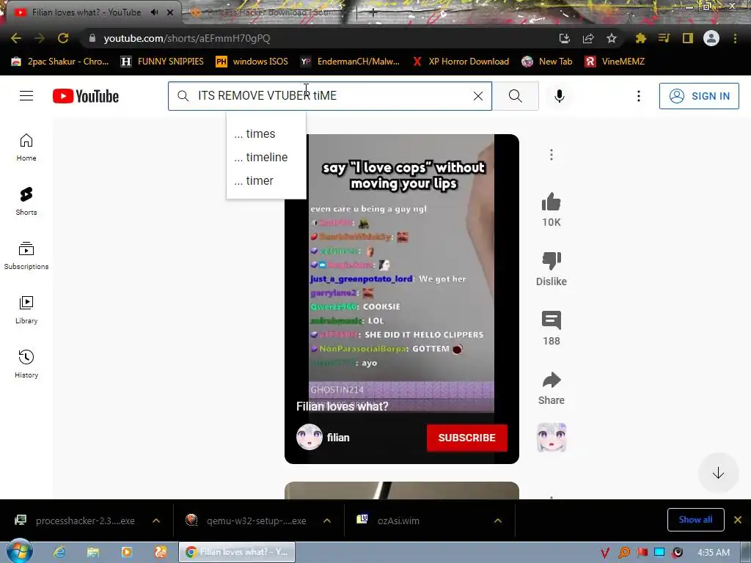Bookmark this page with the star icon
The height and width of the screenshot is (563, 751).
(x=612, y=38)
